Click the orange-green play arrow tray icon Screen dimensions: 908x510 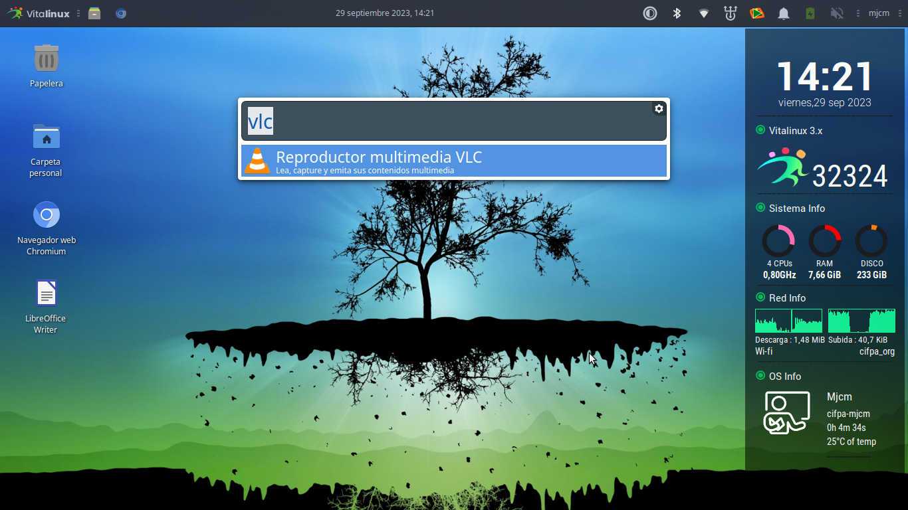(x=756, y=13)
